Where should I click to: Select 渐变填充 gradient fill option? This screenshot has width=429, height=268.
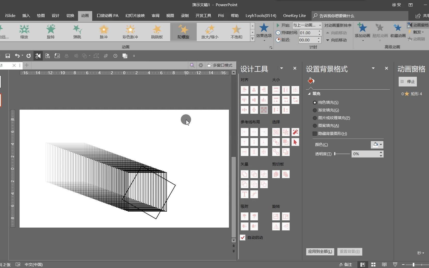pos(326,110)
